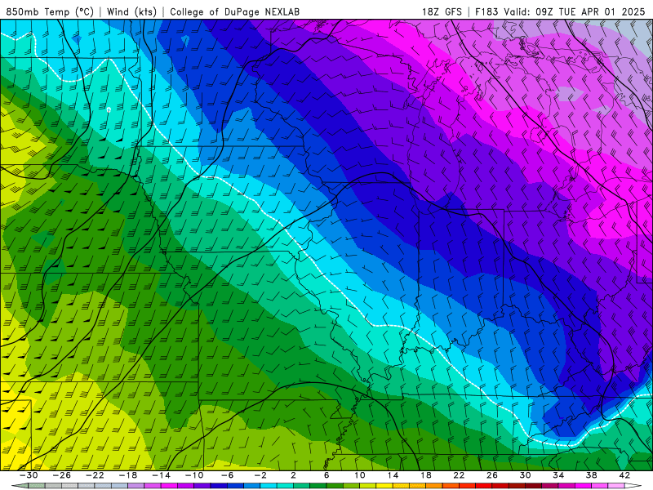Click the -6 color scale label
Viewport: 653px width, 490px height.
click(x=228, y=475)
